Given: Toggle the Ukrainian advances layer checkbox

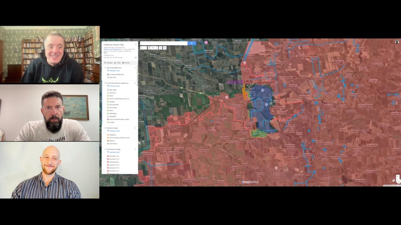Looking at the screenshot, I should [105, 67].
